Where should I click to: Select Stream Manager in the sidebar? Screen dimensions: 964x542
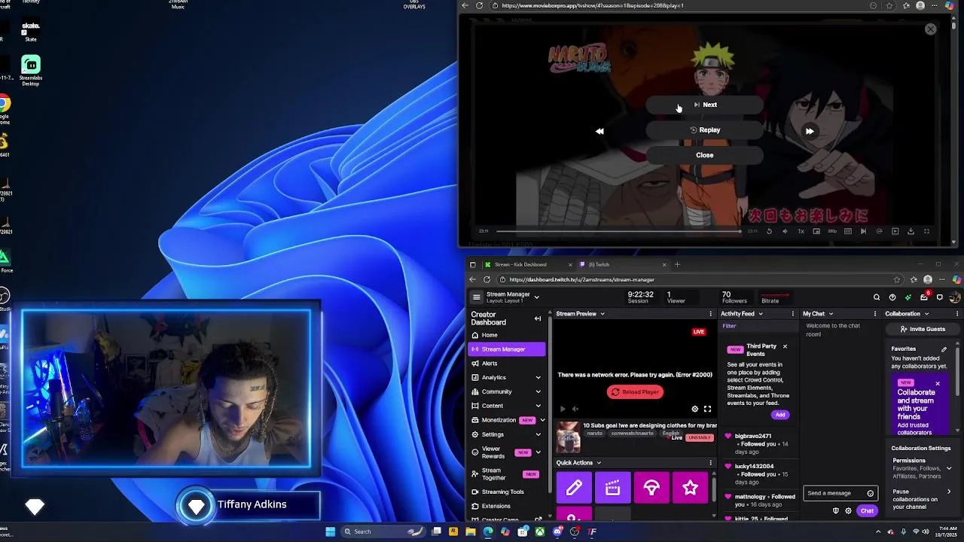(506, 349)
